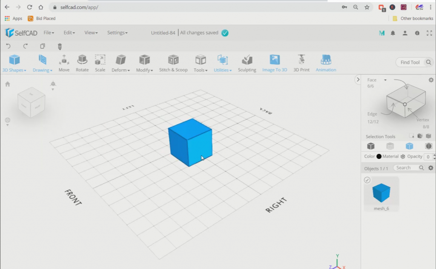Select the Move tool
The image size is (436, 269).
64,63
